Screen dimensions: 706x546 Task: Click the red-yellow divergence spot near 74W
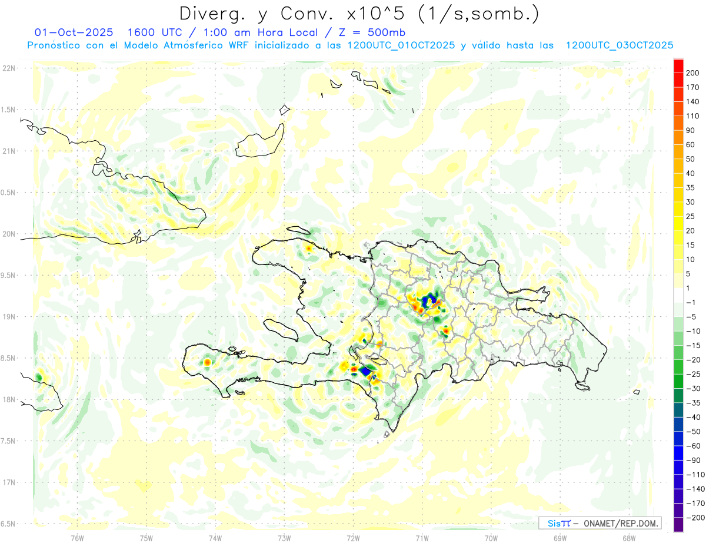tap(208, 362)
